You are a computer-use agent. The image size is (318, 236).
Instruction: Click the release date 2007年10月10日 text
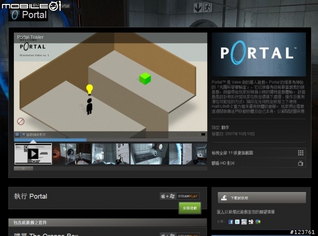tap(240, 134)
